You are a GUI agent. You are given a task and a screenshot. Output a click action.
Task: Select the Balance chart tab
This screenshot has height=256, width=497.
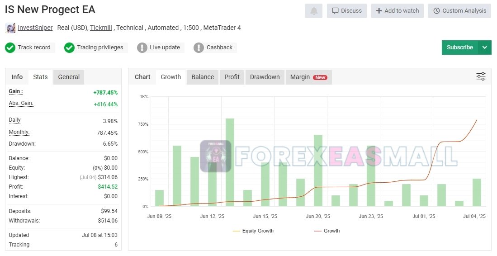click(203, 77)
